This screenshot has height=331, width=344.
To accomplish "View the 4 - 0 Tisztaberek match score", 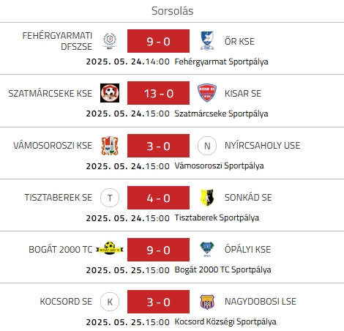I will click(x=158, y=198).
